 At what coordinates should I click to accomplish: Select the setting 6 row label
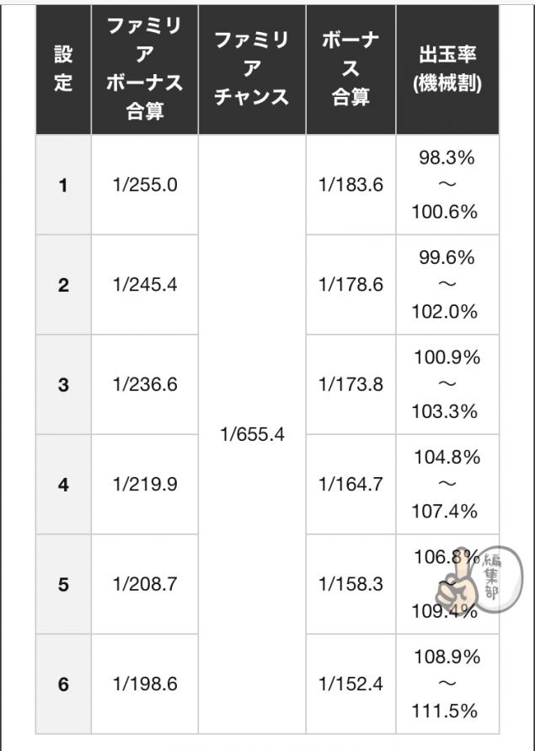coord(63,684)
